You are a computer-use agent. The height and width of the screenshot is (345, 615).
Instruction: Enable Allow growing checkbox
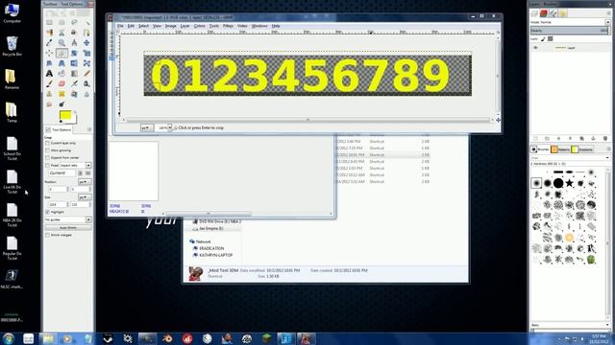click(47, 150)
